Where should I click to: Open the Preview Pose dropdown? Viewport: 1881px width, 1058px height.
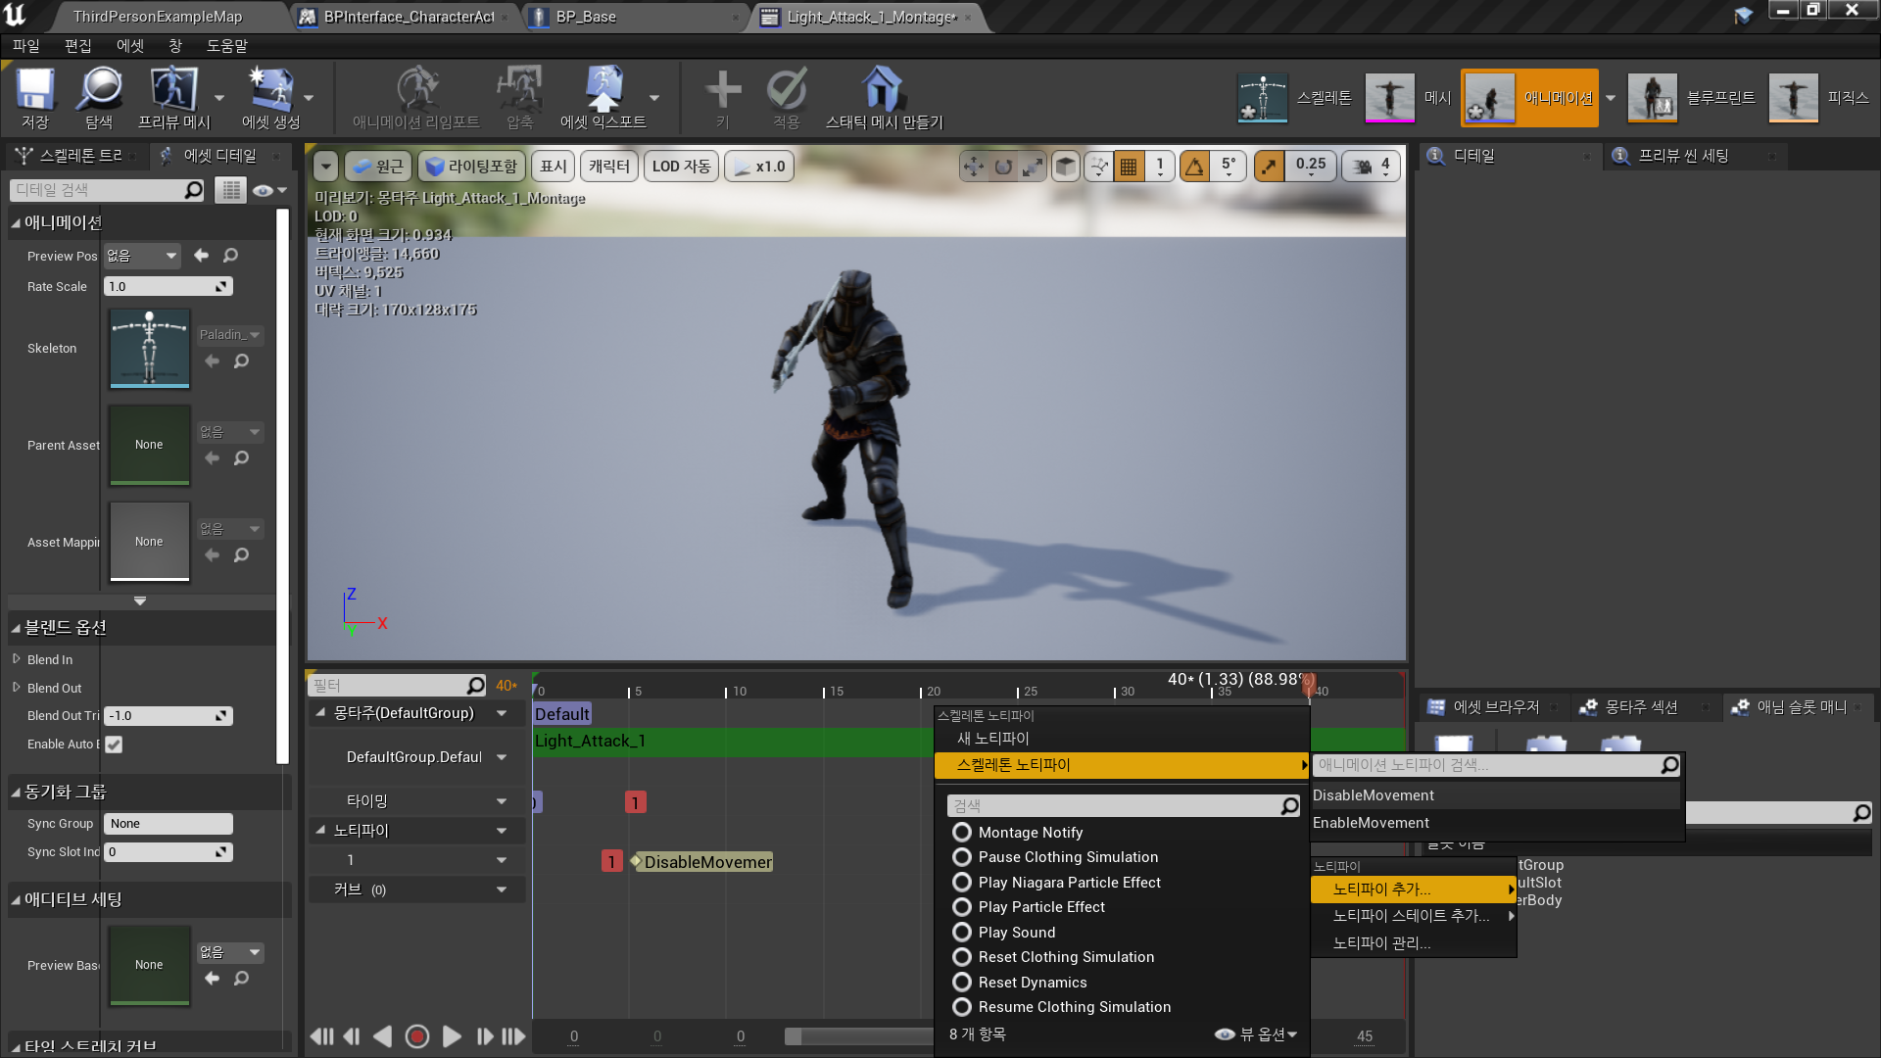(x=143, y=256)
